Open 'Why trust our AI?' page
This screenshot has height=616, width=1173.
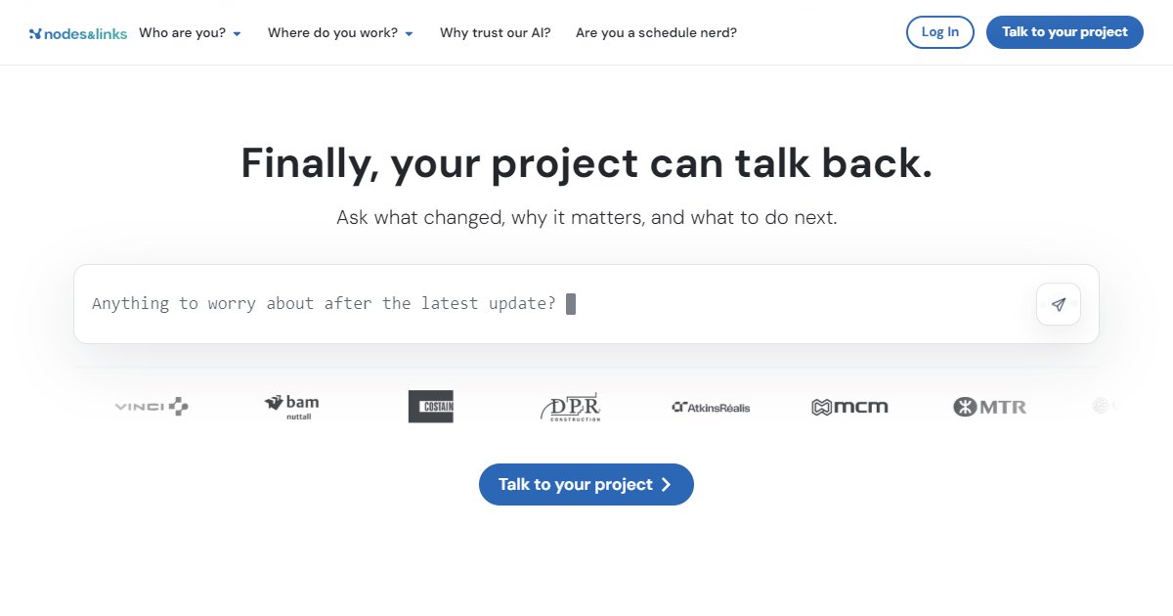[495, 33]
